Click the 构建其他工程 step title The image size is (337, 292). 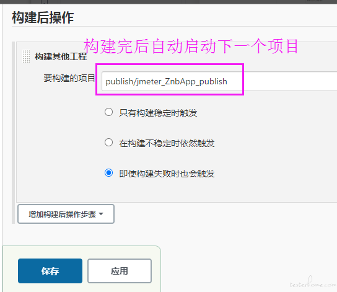coord(61,56)
